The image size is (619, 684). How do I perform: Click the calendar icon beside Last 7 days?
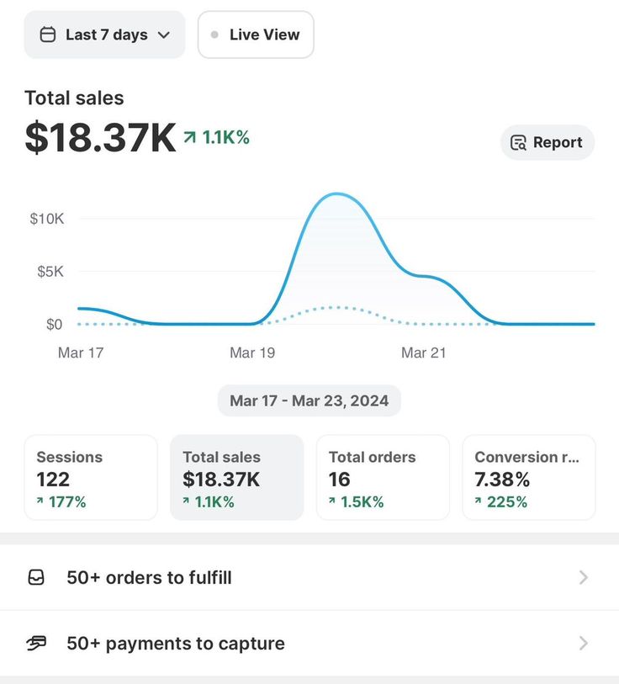pyautogui.click(x=50, y=34)
